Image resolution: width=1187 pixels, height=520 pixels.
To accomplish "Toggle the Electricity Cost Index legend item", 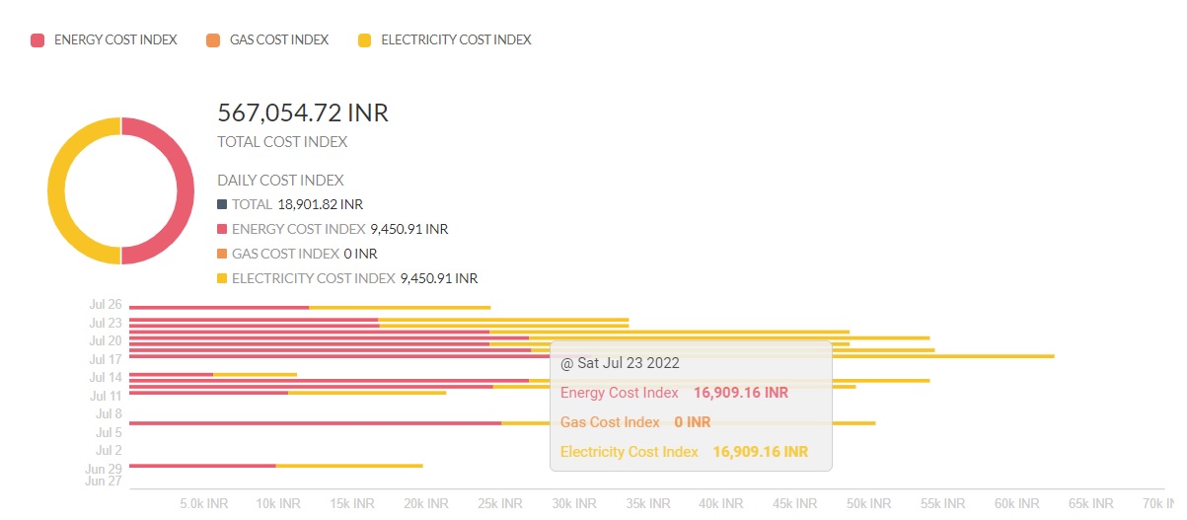I will tap(444, 40).
